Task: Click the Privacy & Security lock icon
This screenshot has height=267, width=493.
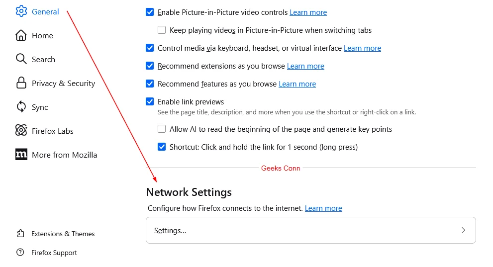Action: click(21, 83)
